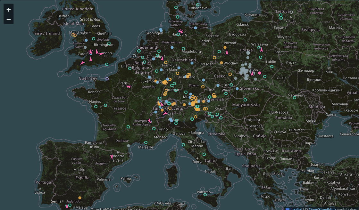Viewport: 359px width, 210px height.
Task: Click the orange dot marker below Poznań label
Action: (x=225, y=47)
